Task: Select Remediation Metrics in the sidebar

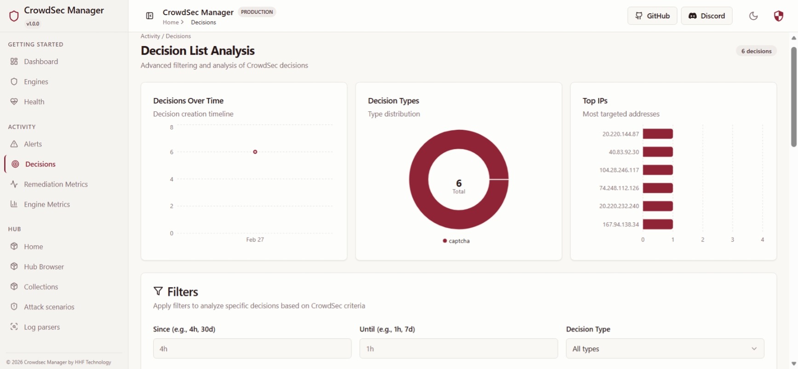Action: [x=56, y=184]
